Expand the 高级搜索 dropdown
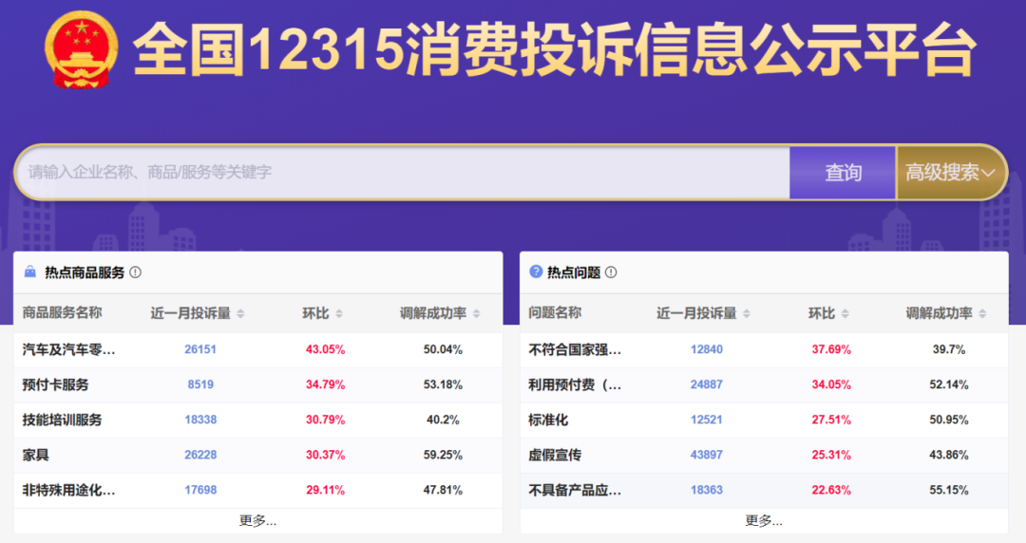The image size is (1026, 543). tap(950, 173)
